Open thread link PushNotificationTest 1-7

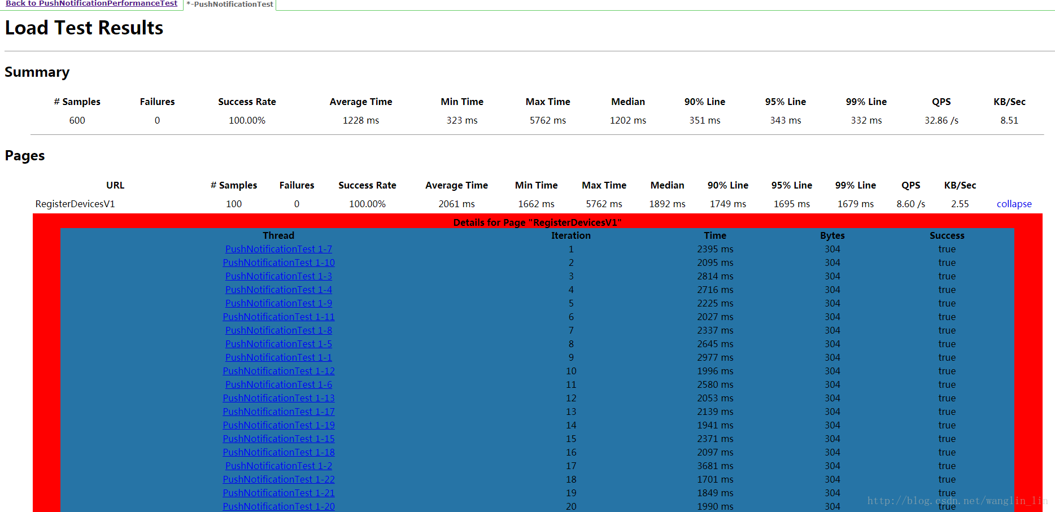[278, 249]
